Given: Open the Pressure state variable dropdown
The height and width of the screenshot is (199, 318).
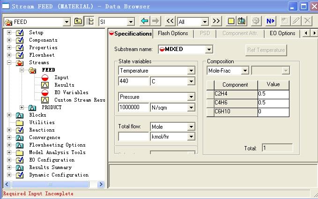Looking at the screenshot, I should coord(191,97).
